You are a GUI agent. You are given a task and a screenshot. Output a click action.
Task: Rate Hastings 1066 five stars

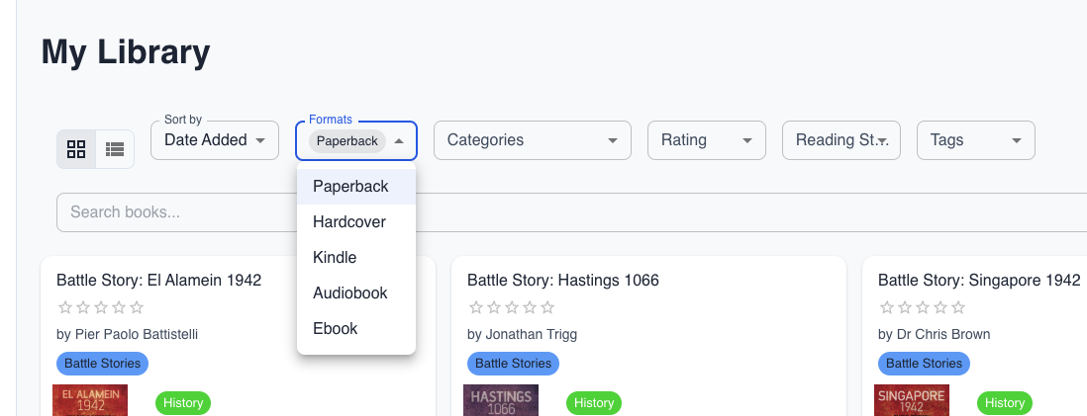pyautogui.click(x=547, y=307)
